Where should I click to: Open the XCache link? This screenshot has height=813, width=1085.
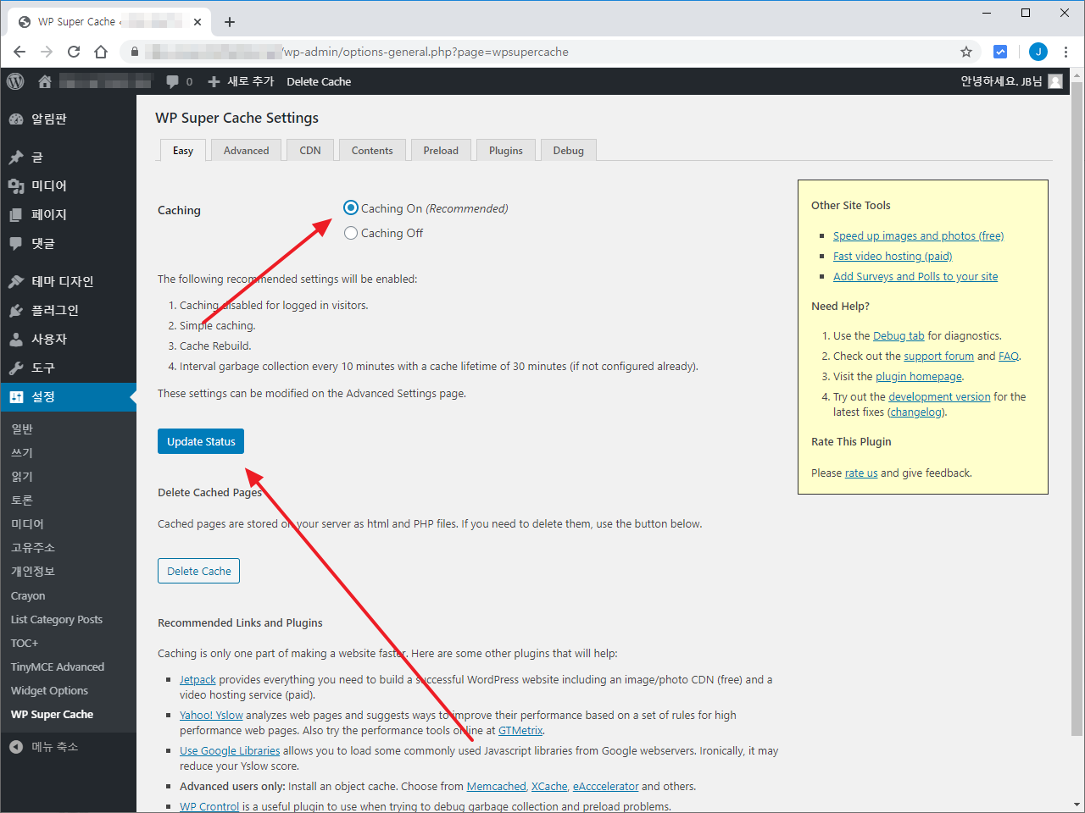click(549, 786)
